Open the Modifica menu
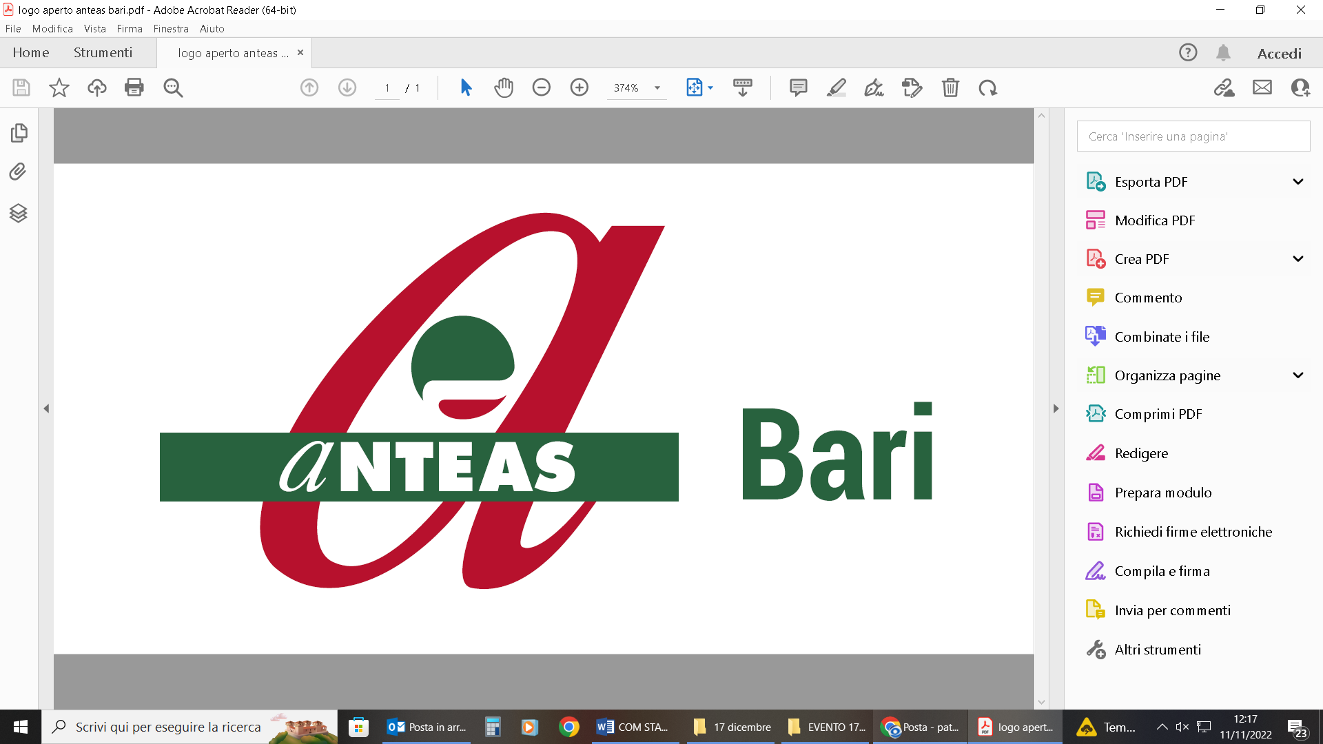The image size is (1323, 744). pyautogui.click(x=52, y=29)
